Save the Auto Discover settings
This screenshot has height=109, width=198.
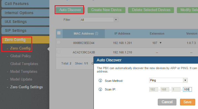(x=187, y=102)
